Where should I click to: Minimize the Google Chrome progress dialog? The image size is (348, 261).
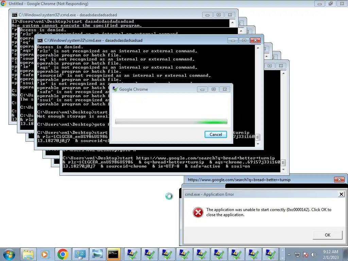tap(202, 89)
